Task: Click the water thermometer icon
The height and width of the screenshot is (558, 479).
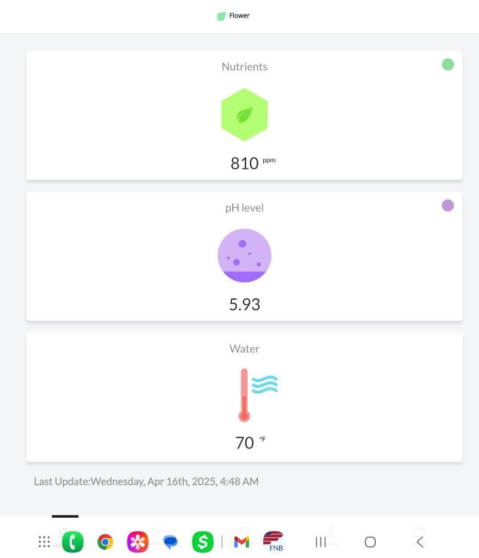Action: click(245, 395)
